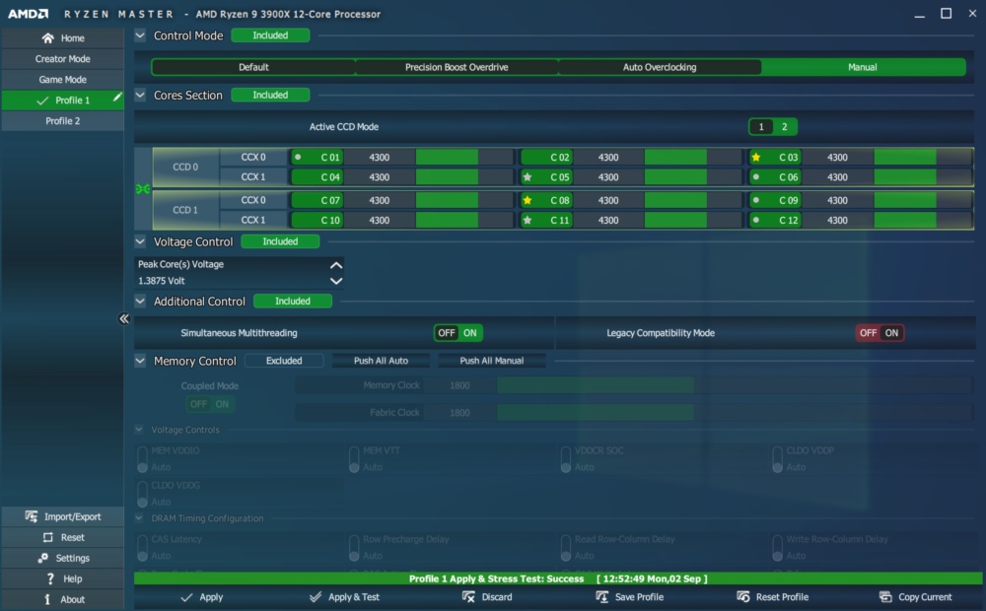
Task: Toggle Simultaneous Multithreading OFF/ON switch
Action: (x=458, y=333)
